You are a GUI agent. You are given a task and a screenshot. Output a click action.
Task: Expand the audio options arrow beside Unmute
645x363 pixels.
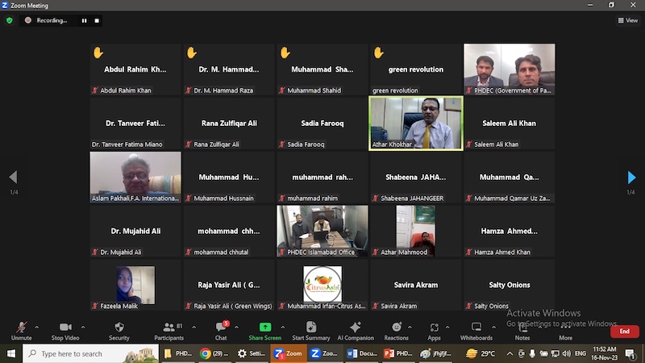(x=36, y=327)
